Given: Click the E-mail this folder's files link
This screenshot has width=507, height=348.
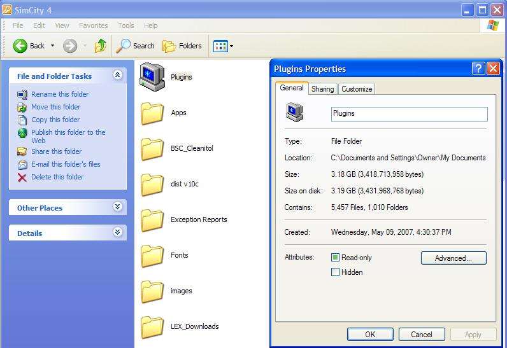Looking at the screenshot, I should (x=66, y=164).
